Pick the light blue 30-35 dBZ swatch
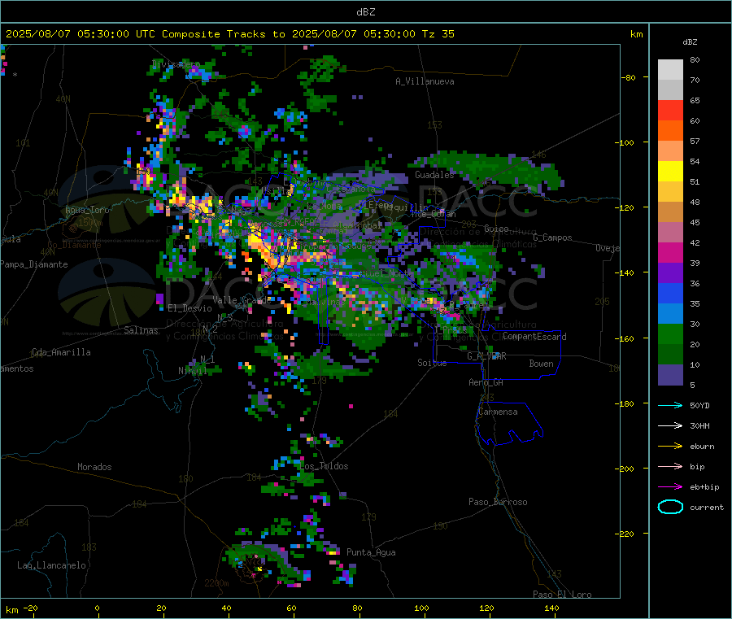Image resolution: width=732 pixels, height=619 pixels. 670,314
